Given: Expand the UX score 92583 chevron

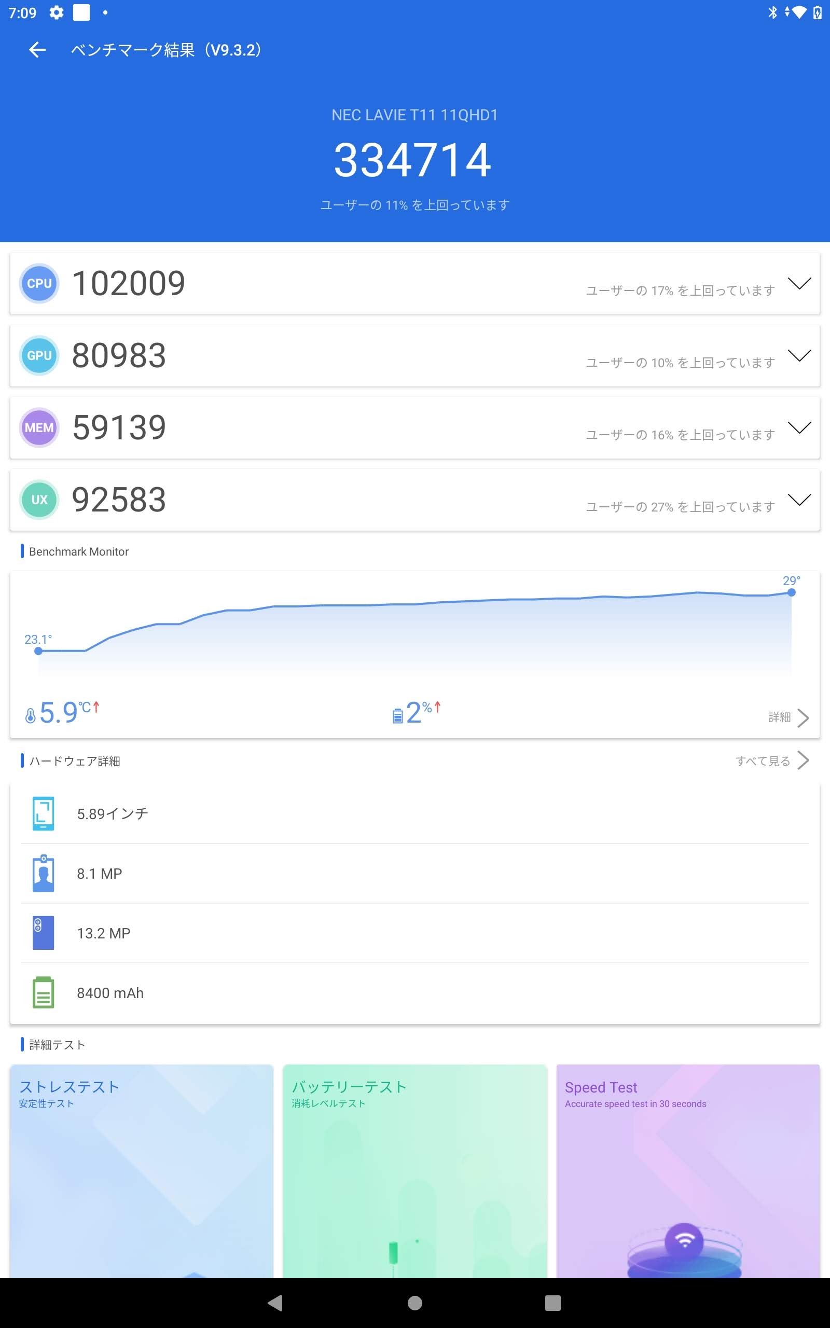Looking at the screenshot, I should [799, 500].
